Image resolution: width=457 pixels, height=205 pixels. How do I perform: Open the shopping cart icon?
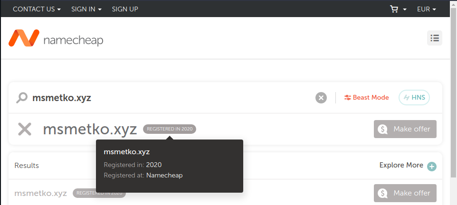(x=394, y=9)
